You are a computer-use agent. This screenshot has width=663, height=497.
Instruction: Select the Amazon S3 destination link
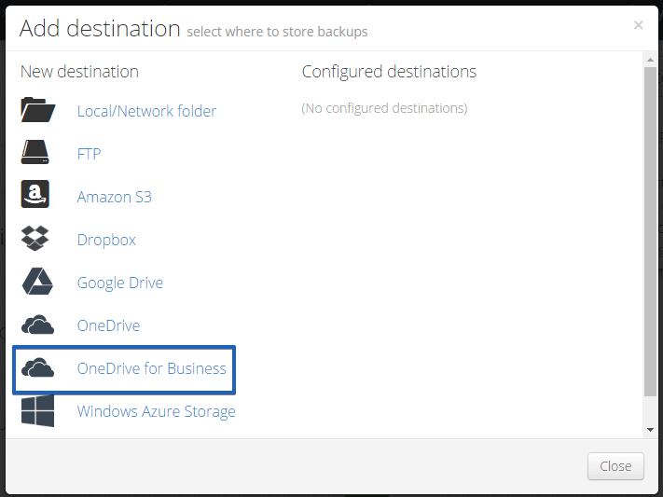click(114, 197)
